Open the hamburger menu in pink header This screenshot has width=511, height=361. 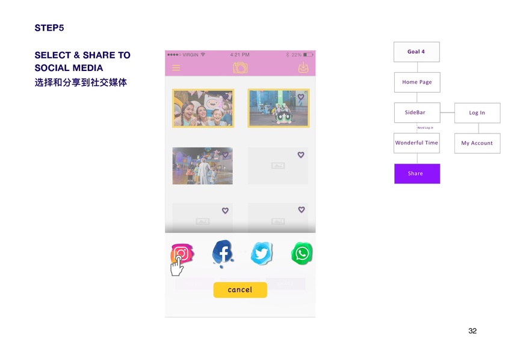(176, 68)
